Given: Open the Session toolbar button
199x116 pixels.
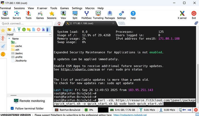Looking at the screenshot, I should (5, 15).
